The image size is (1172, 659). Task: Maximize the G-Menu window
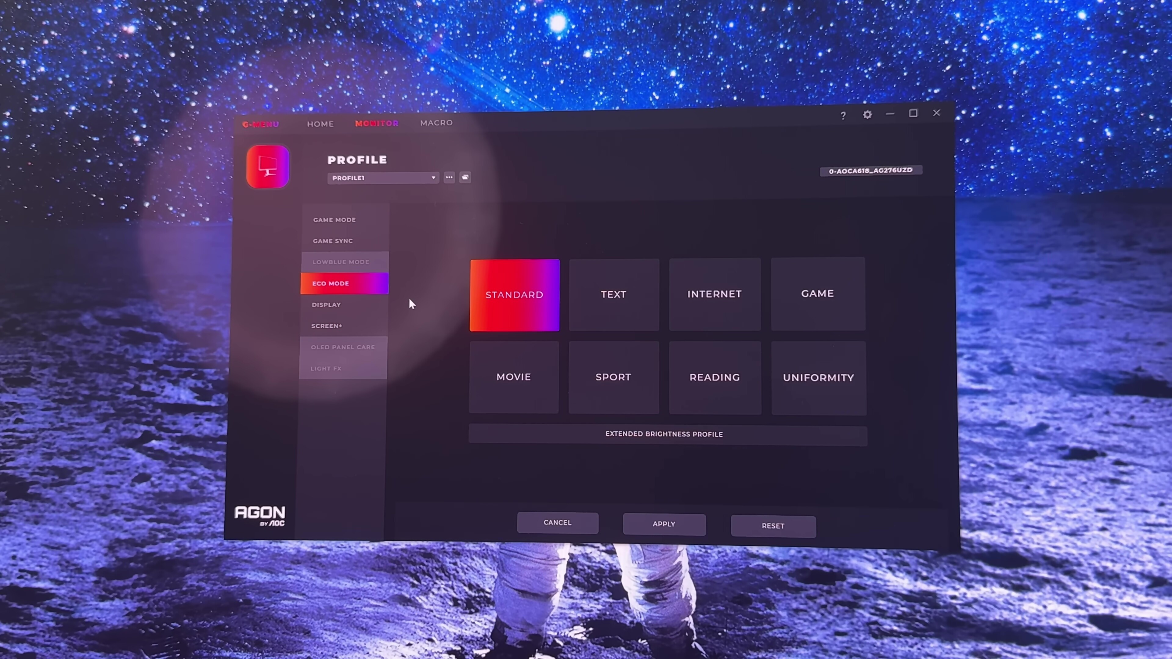(x=913, y=114)
